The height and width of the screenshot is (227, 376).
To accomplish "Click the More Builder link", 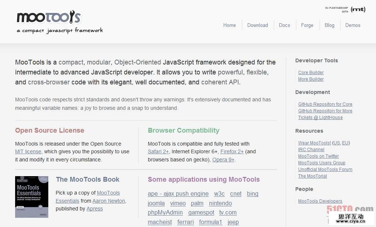I will click(x=311, y=79).
